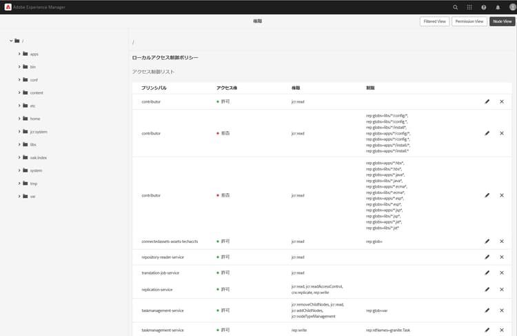Expand the jcr:system folder chevron
This screenshot has width=517, height=336.
coord(19,131)
